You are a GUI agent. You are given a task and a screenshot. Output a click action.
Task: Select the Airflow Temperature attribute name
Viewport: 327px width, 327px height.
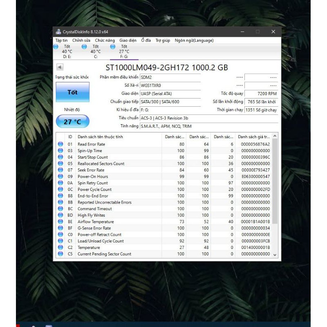[x=96, y=222]
